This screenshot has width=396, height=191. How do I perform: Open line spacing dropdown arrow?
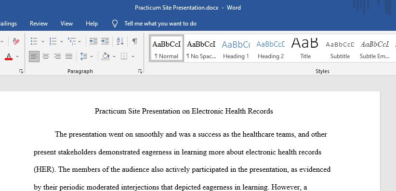click(92, 56)
